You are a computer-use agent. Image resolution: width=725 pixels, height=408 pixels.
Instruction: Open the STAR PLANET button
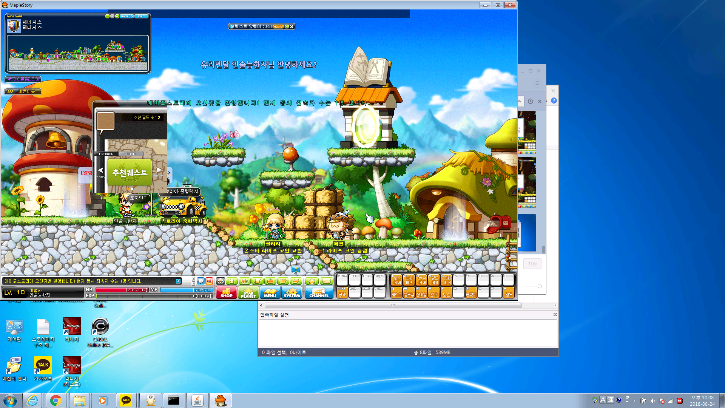pos(248,292)
